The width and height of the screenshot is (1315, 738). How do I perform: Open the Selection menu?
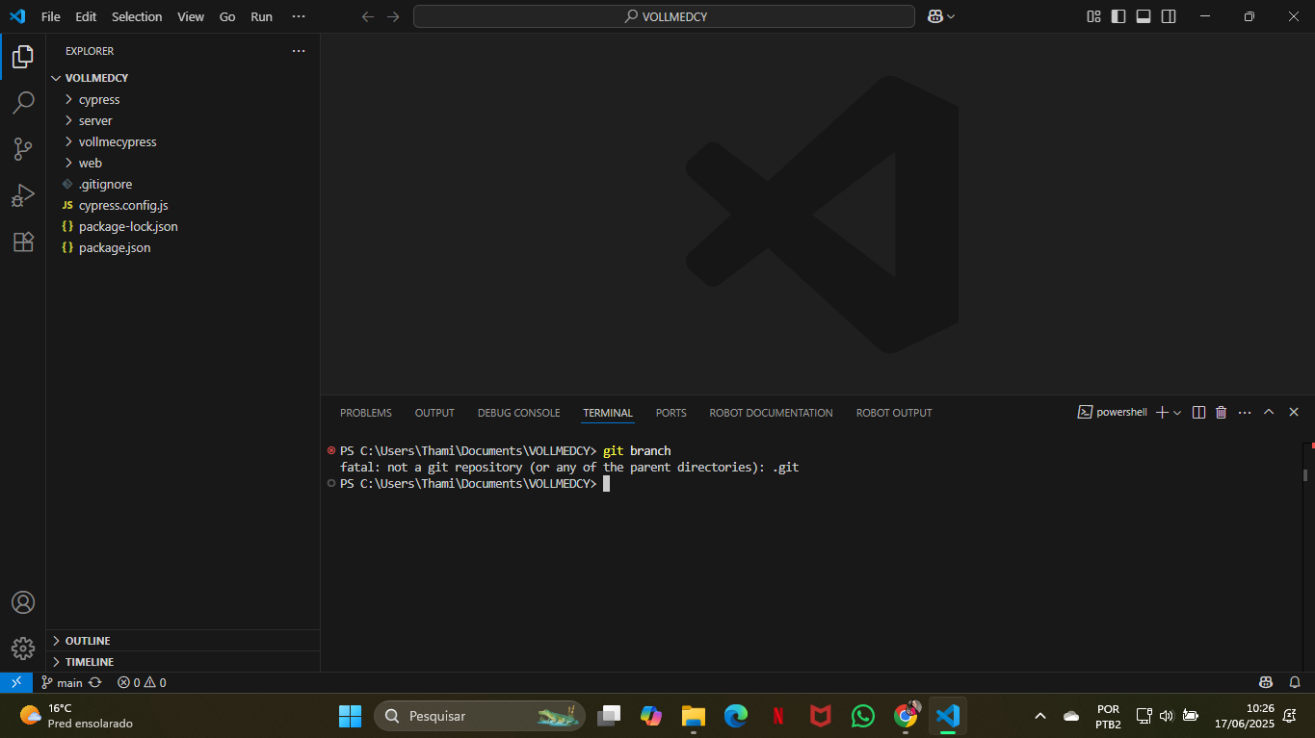pos(137,16)
